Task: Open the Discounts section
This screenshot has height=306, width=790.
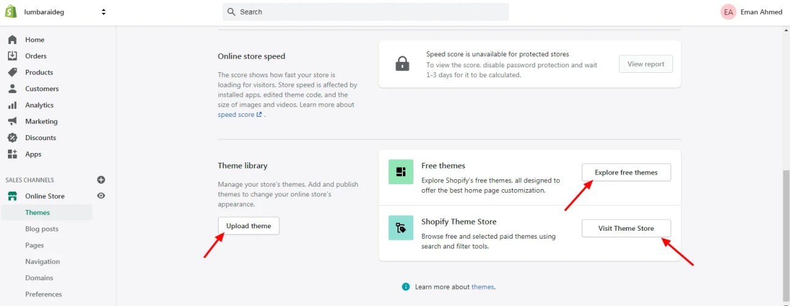Action: pos(40,138)
